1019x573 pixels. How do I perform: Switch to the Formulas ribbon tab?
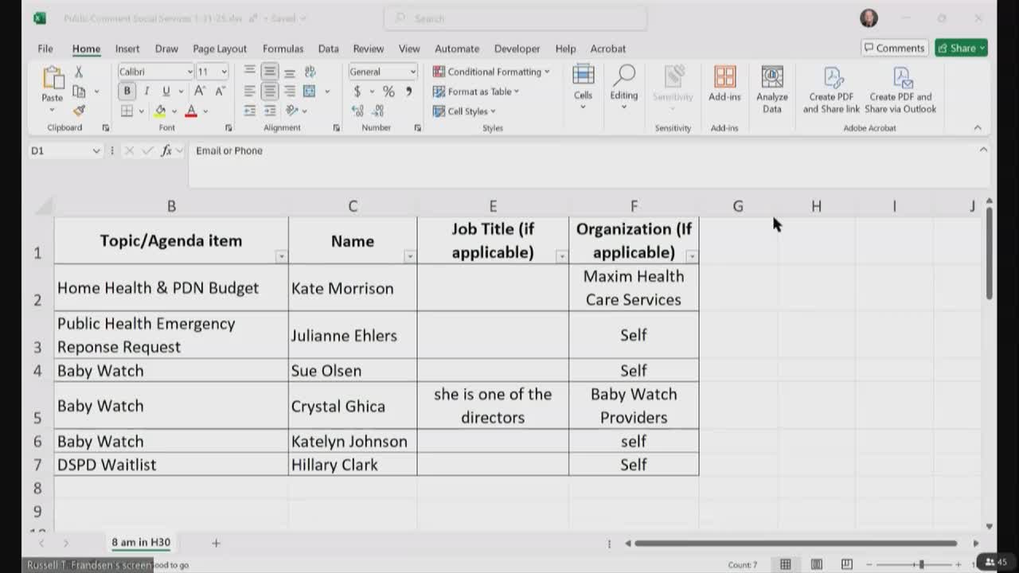(283, 49)
